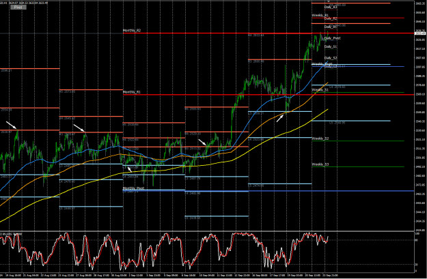427x279 pixels.
Task: Select the Daily_R1 level label
Action: click(x=331, y=27)
